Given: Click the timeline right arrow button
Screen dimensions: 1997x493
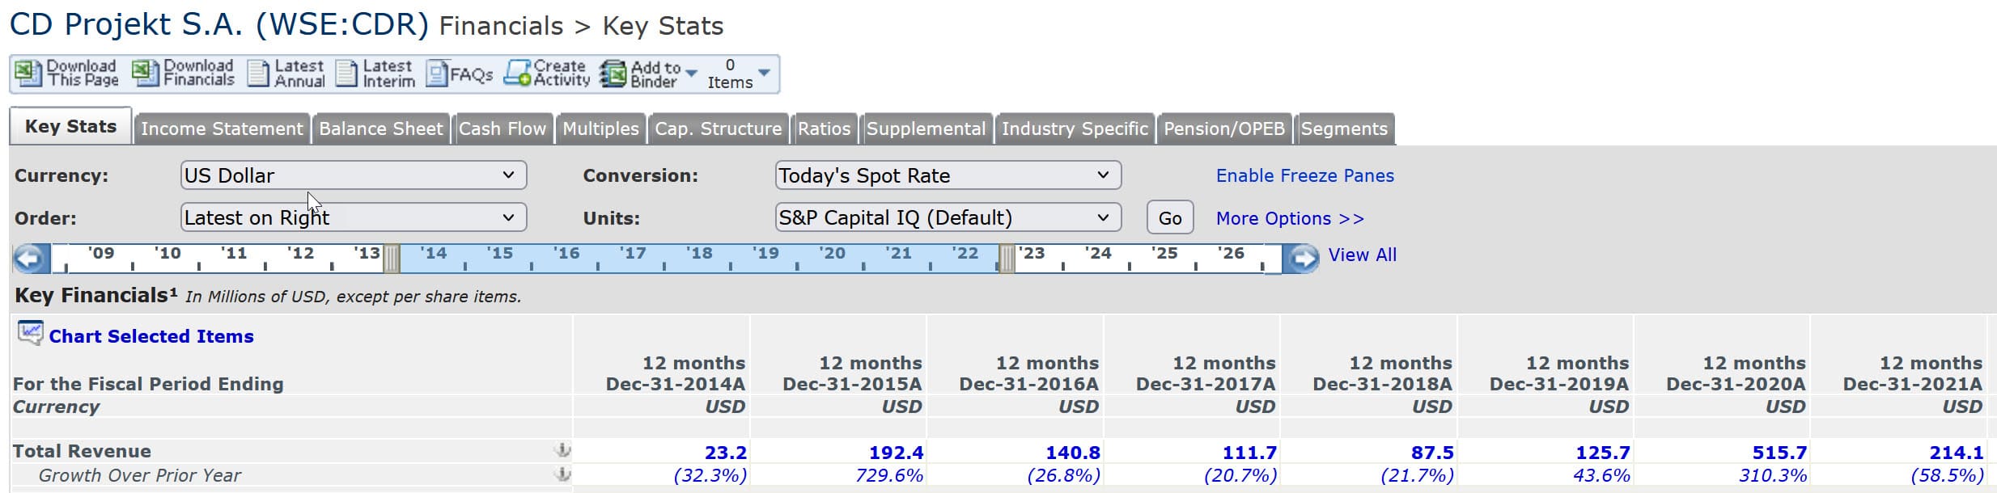Looking at the screenshot, I should click(1301, 259).
